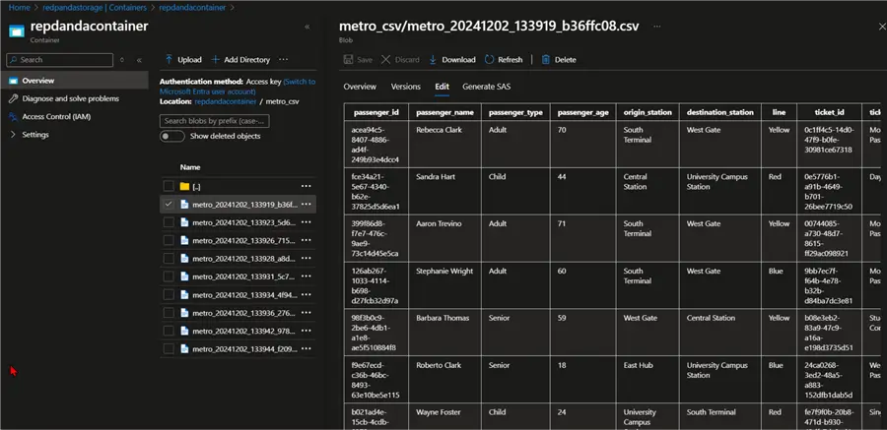Viewport: 887px width, 430px height.
Task: Open the ellipsis menu beside blob title
Action: (x=656, y=26)
